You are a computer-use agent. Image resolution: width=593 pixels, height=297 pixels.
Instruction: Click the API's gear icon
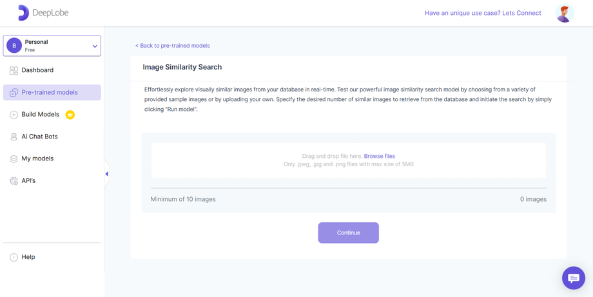[14, 181]
